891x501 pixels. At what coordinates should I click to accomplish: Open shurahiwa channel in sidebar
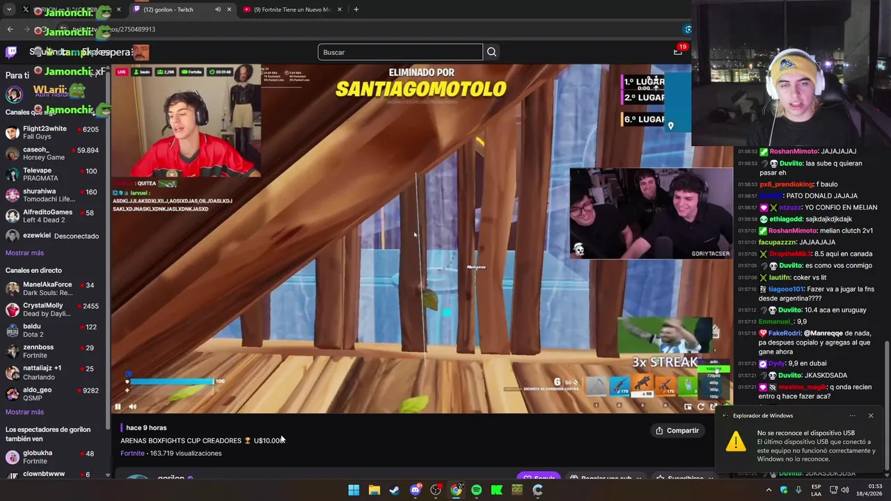(52, 195)
